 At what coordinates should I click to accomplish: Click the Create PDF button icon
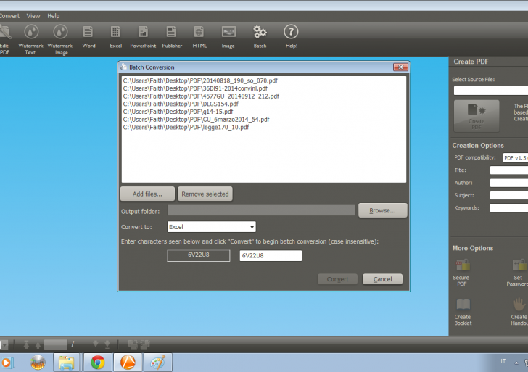[x=477, y=116]
